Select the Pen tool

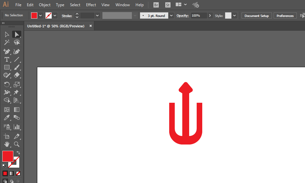(7, 52)
